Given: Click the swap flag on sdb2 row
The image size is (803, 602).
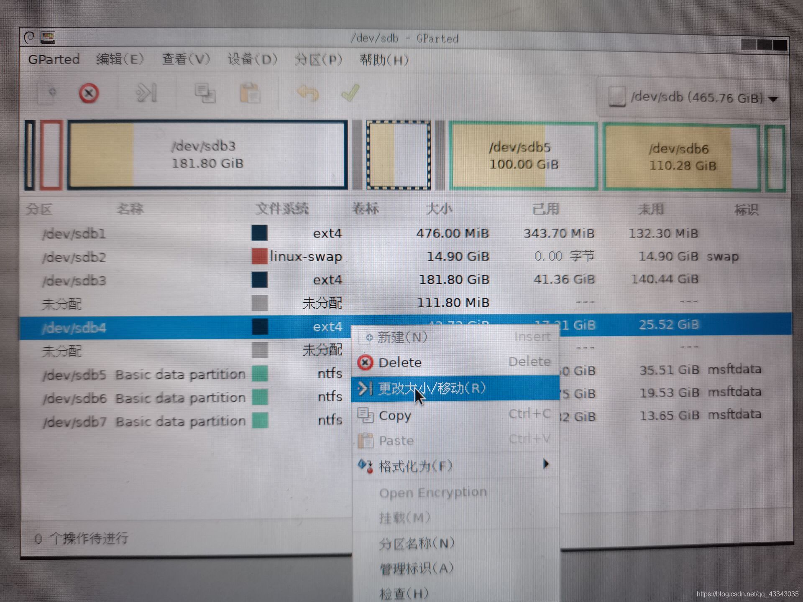Looking at the screenshot, I should 722,256.
